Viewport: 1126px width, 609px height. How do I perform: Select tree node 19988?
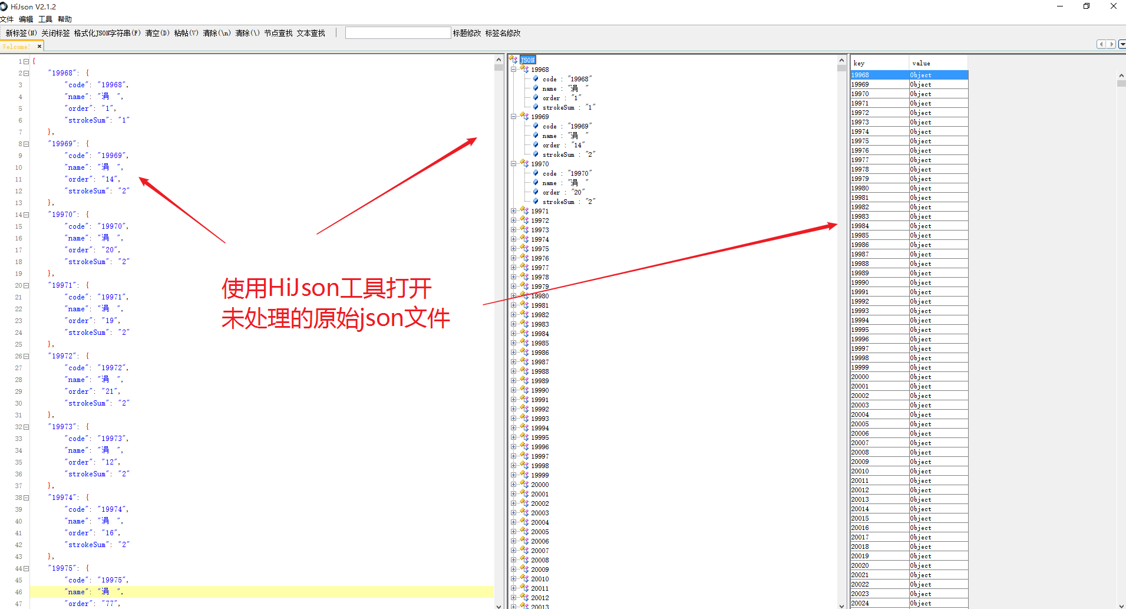tap(540, 371)
